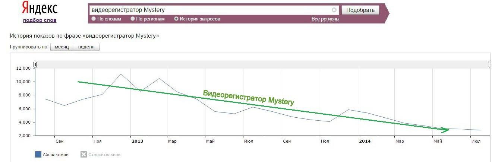This screenshot has width=498, height=162.
Task: Click the Относительное legend label
Action: click(x=104, y=155)
